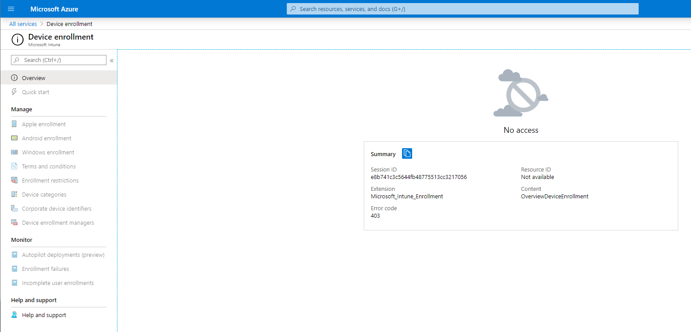Click the Help and support section header
The height and width of the screenshot is (332, 691).
[x=34, y=300]
